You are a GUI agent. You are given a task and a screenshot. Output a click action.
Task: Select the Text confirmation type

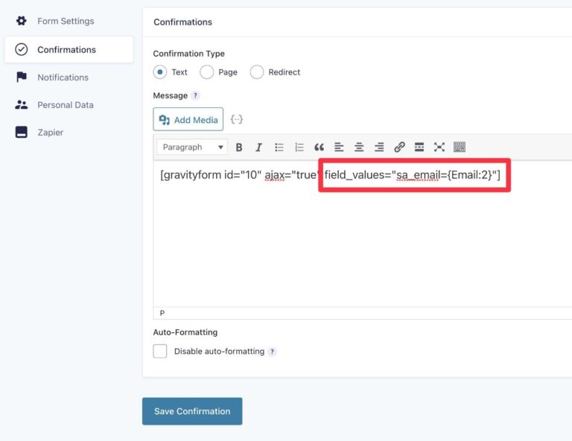(160, 72)
